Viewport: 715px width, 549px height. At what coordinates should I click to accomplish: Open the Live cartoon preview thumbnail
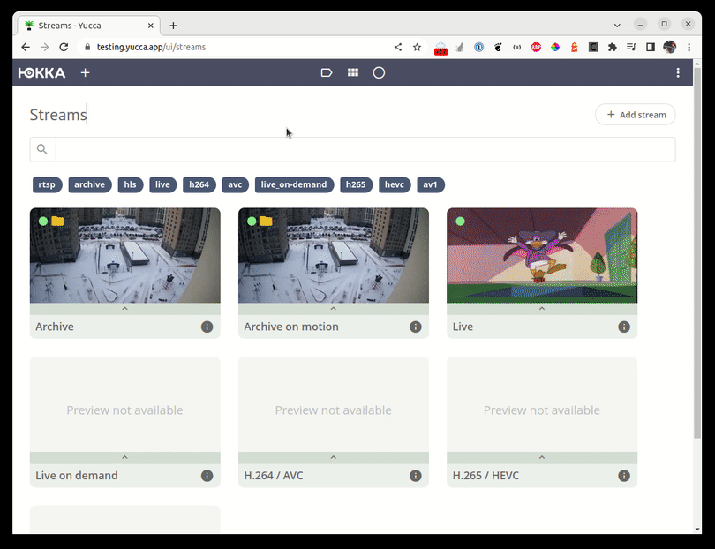(542, 255)
